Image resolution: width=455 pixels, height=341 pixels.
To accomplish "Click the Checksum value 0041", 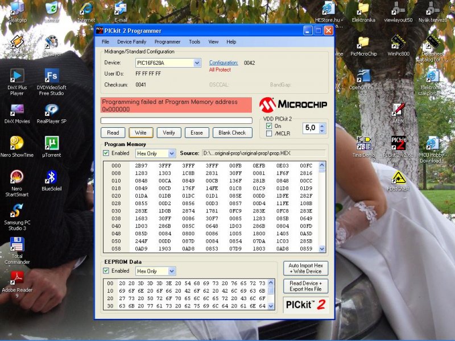I will pyautogui.click(x=140, y=85).
